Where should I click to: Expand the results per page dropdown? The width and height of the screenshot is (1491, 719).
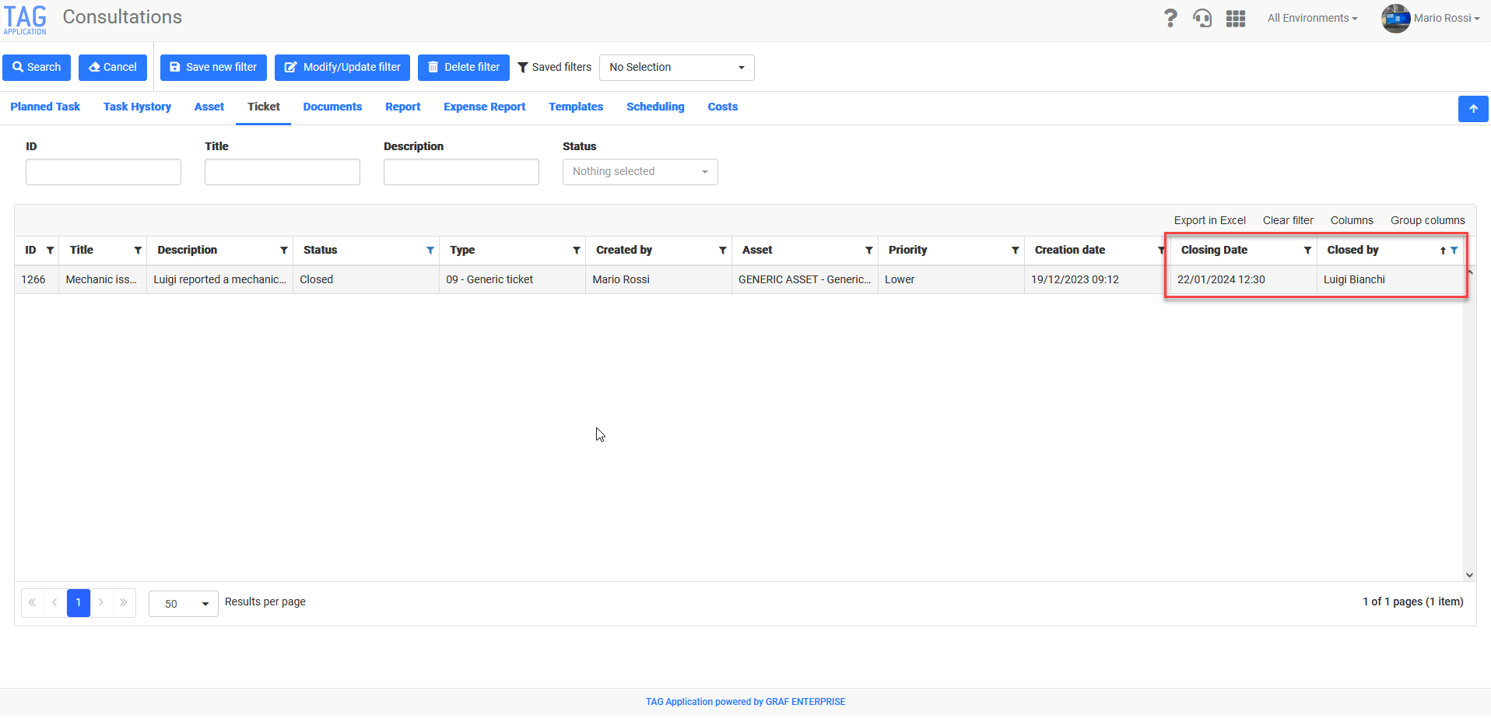[183, 604]
